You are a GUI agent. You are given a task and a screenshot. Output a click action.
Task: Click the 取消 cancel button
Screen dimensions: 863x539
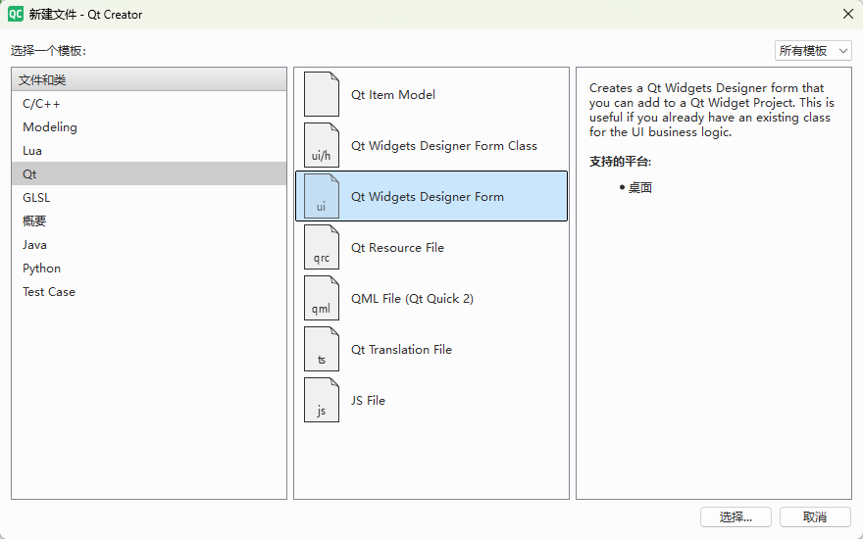815,517
